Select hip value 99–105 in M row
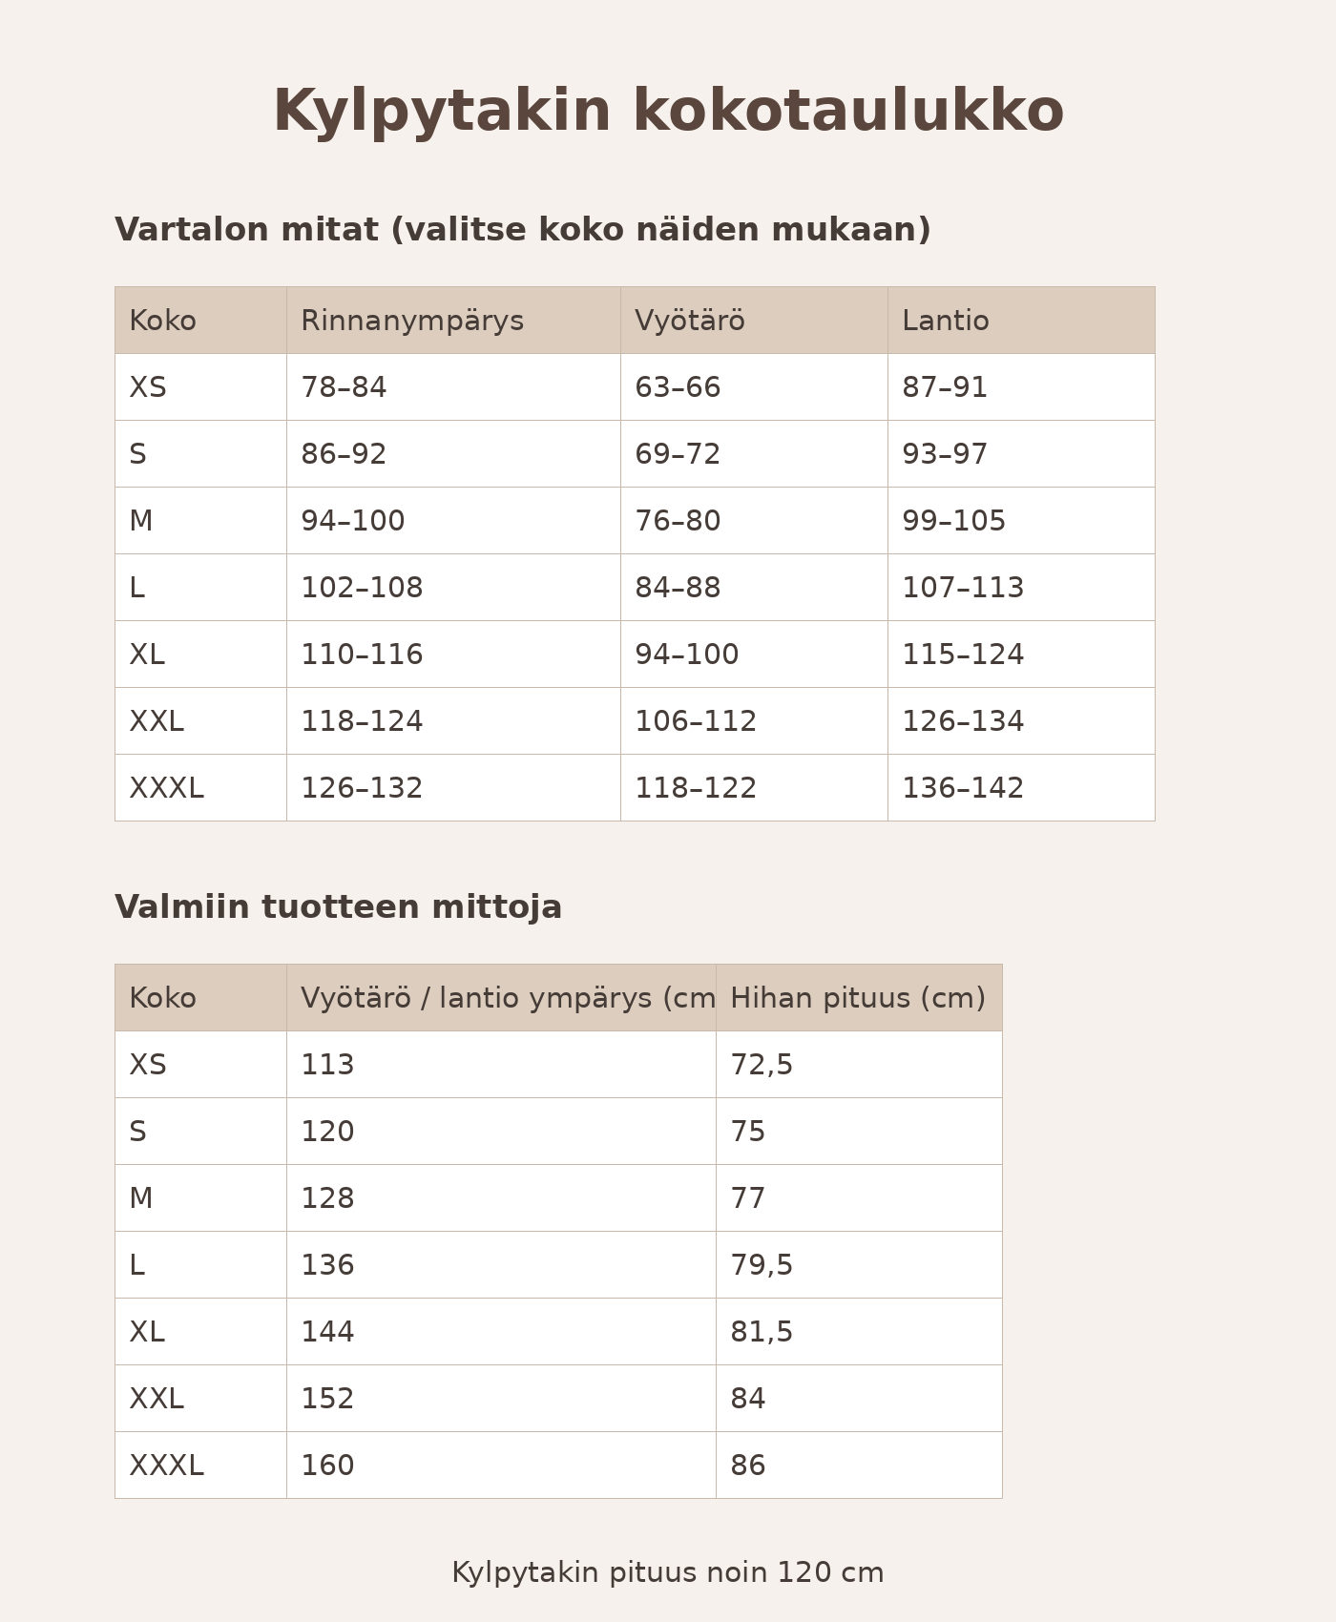1336x1622 pixels. point(953,522)
